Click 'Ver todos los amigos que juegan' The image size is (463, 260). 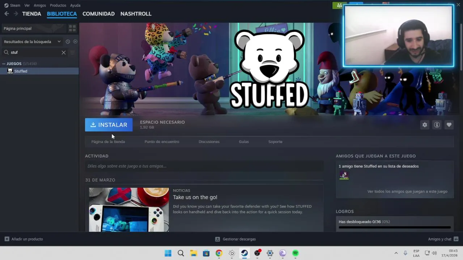407,191
